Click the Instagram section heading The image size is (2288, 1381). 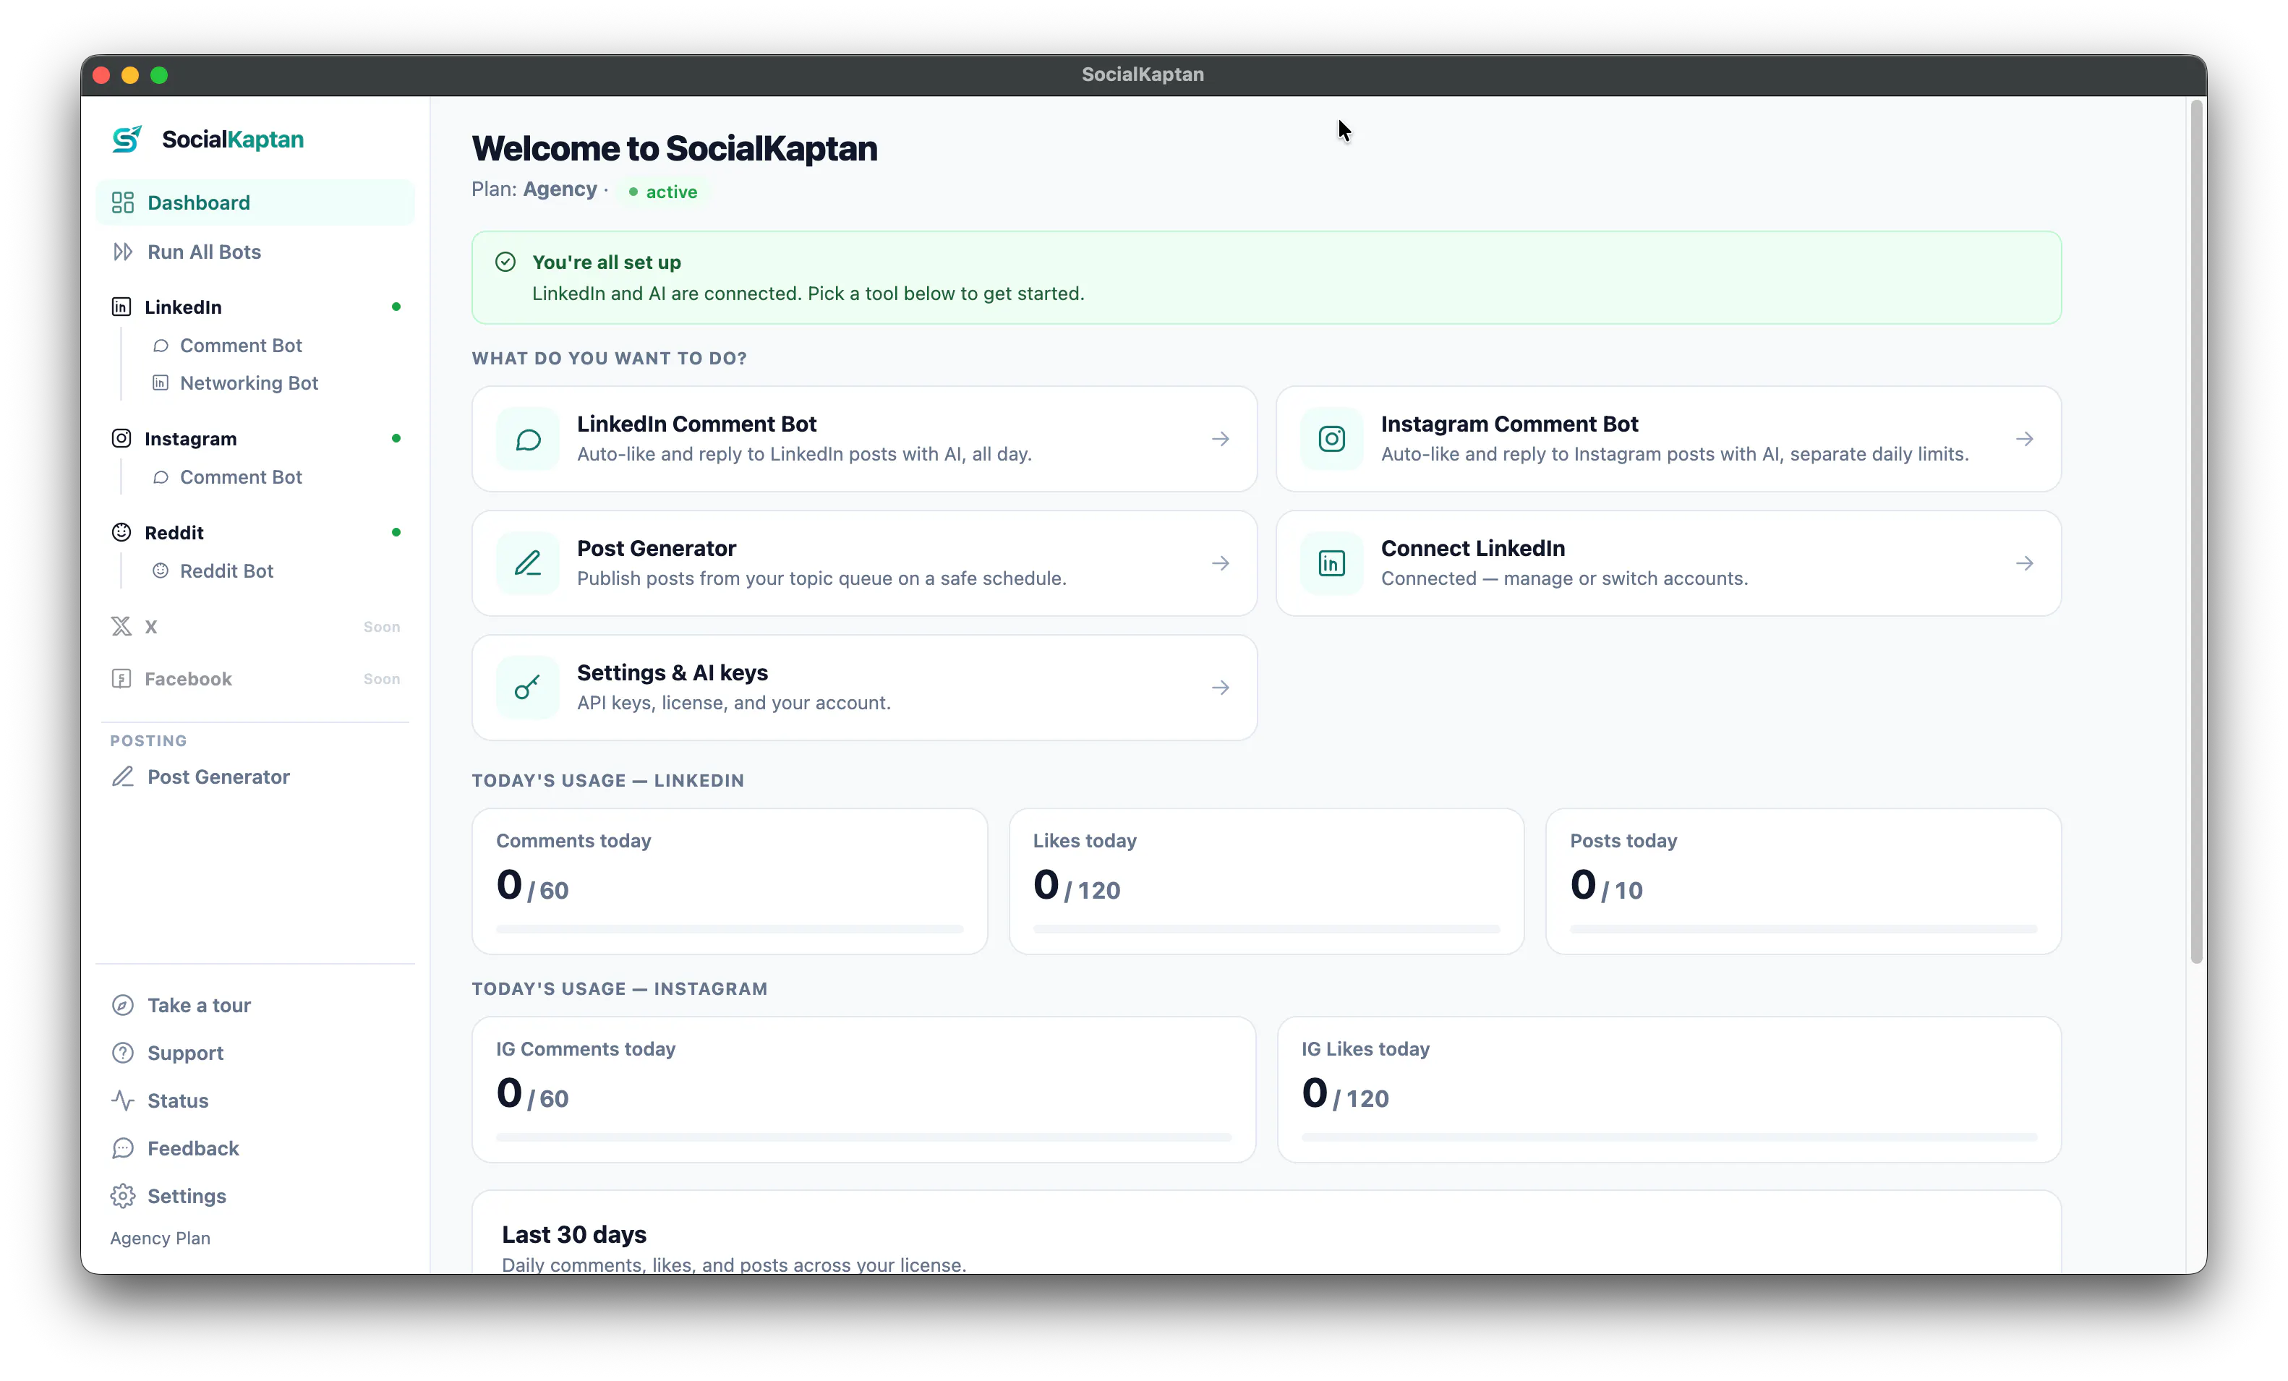(x=190, y=438)
